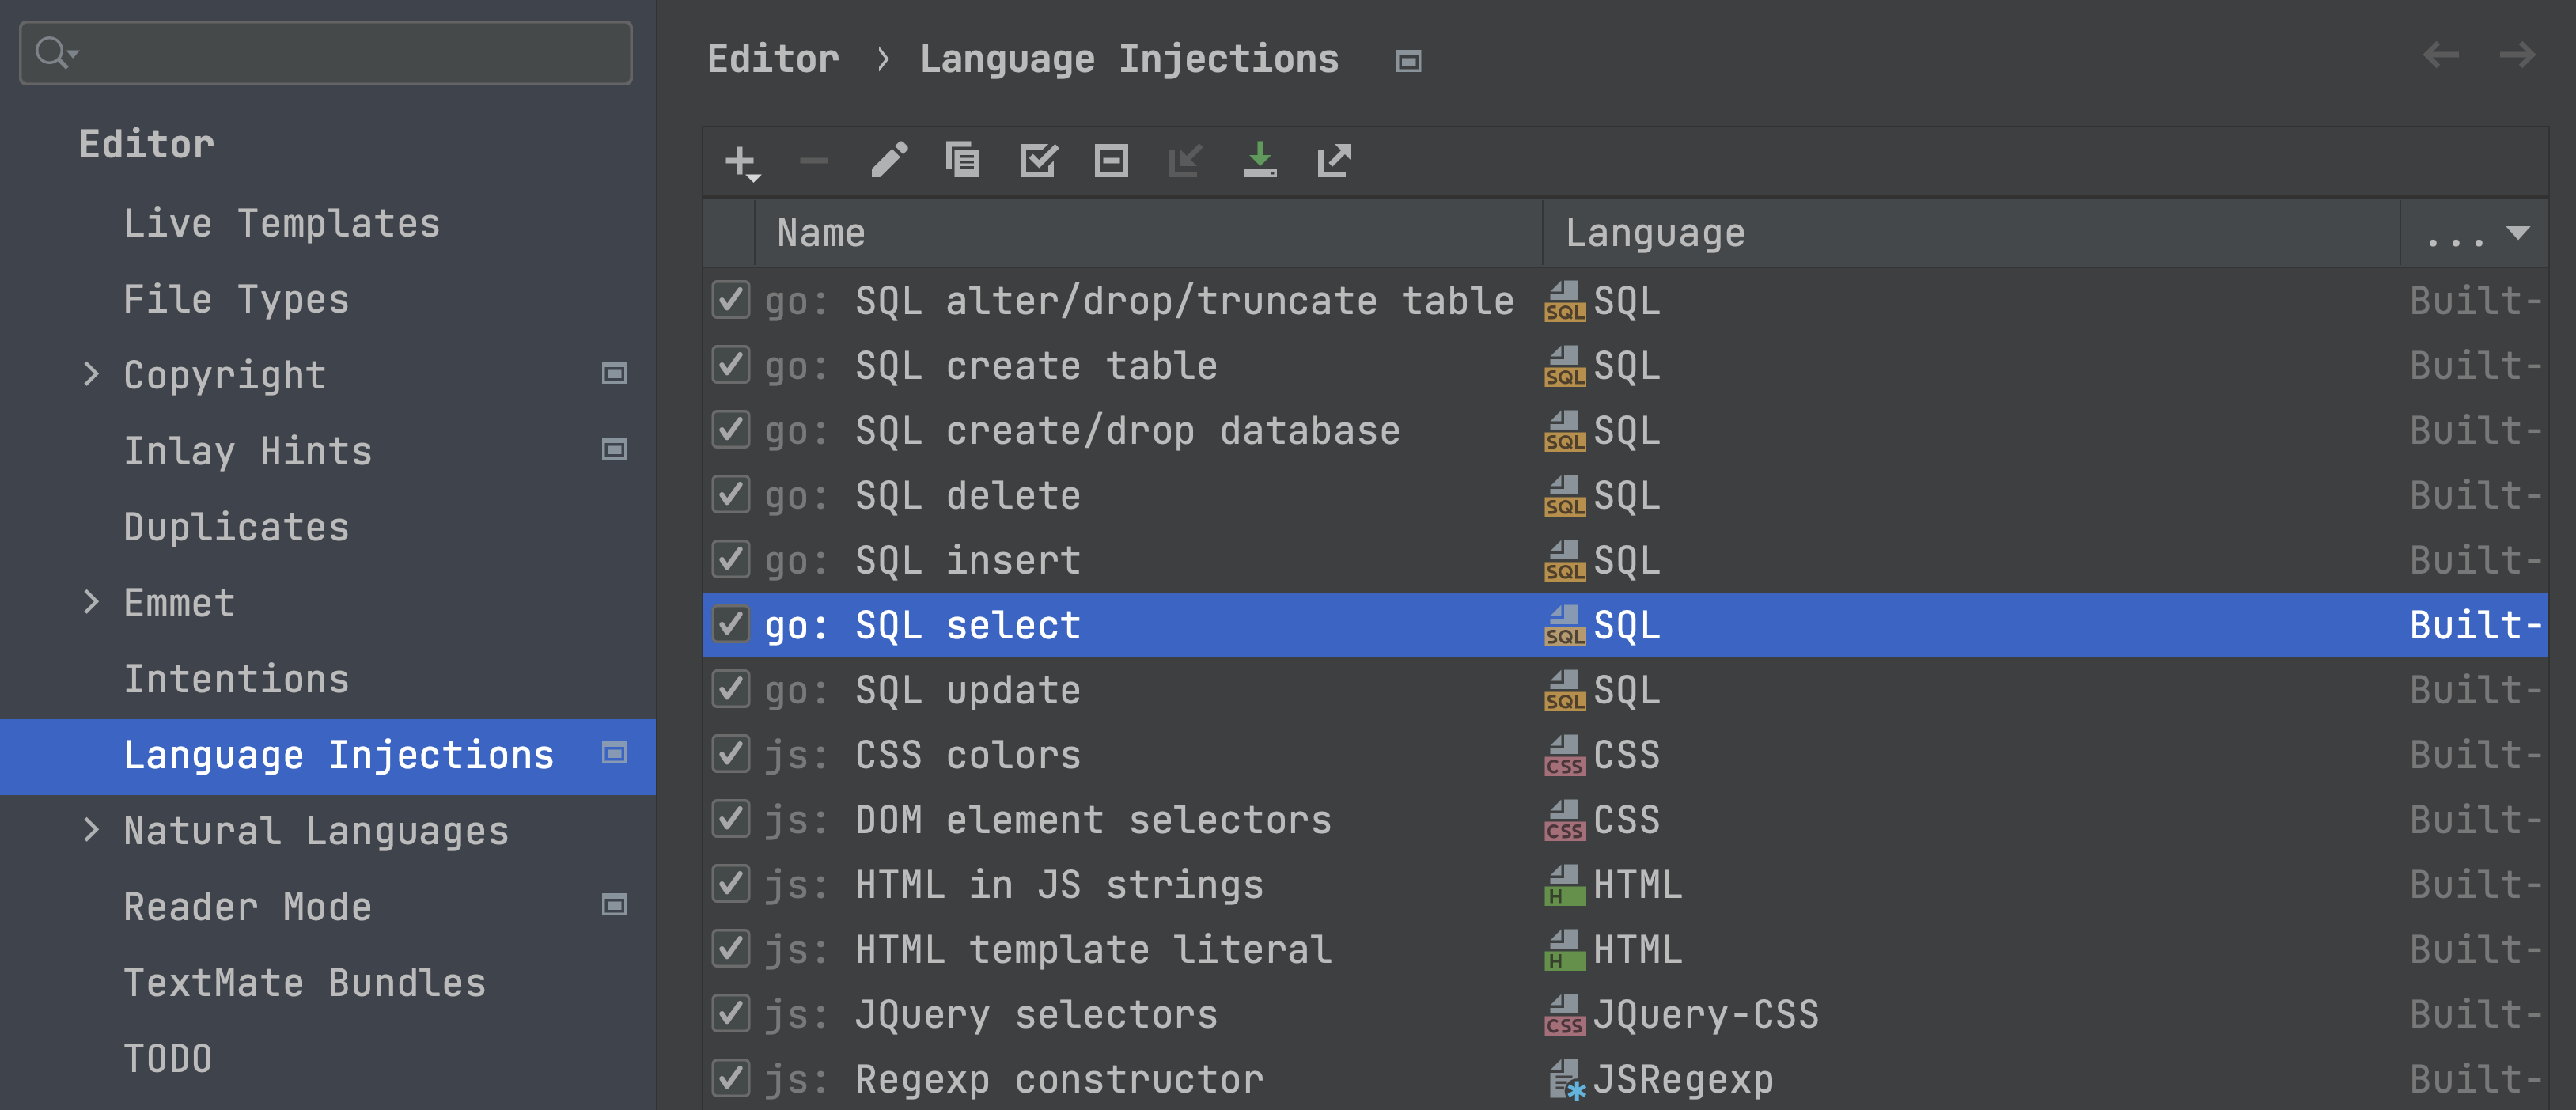Click the settings search field

coord(340,52)
